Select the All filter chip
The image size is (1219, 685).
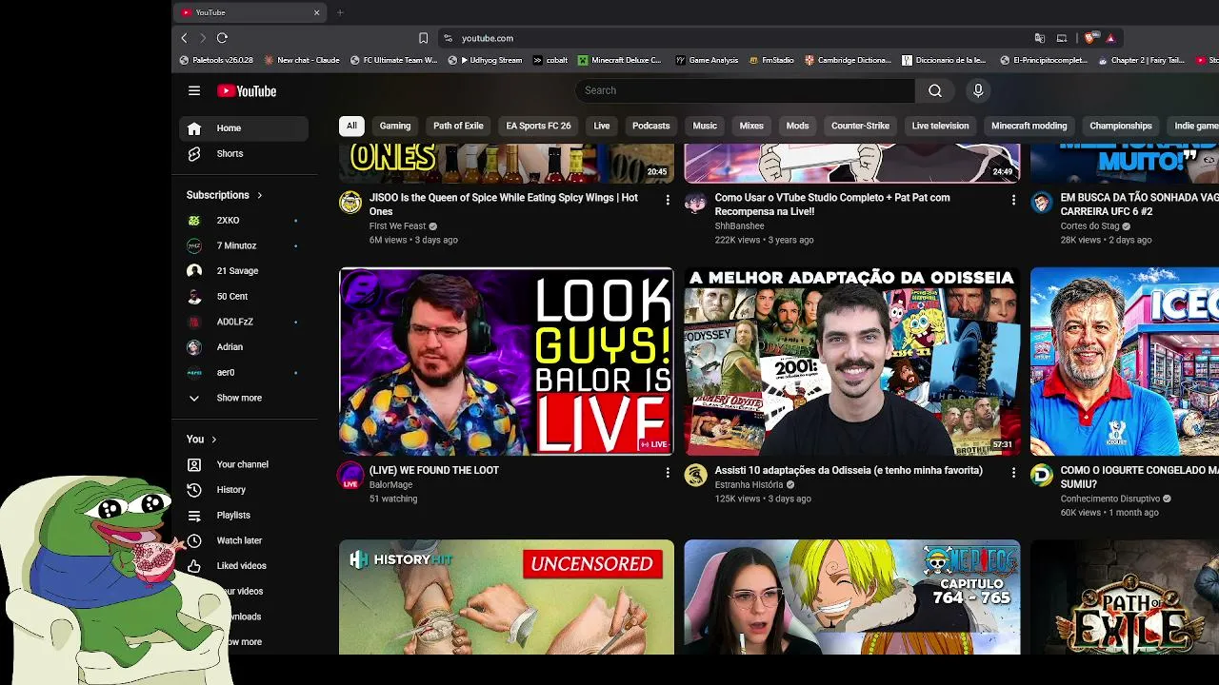coord(351,126)
